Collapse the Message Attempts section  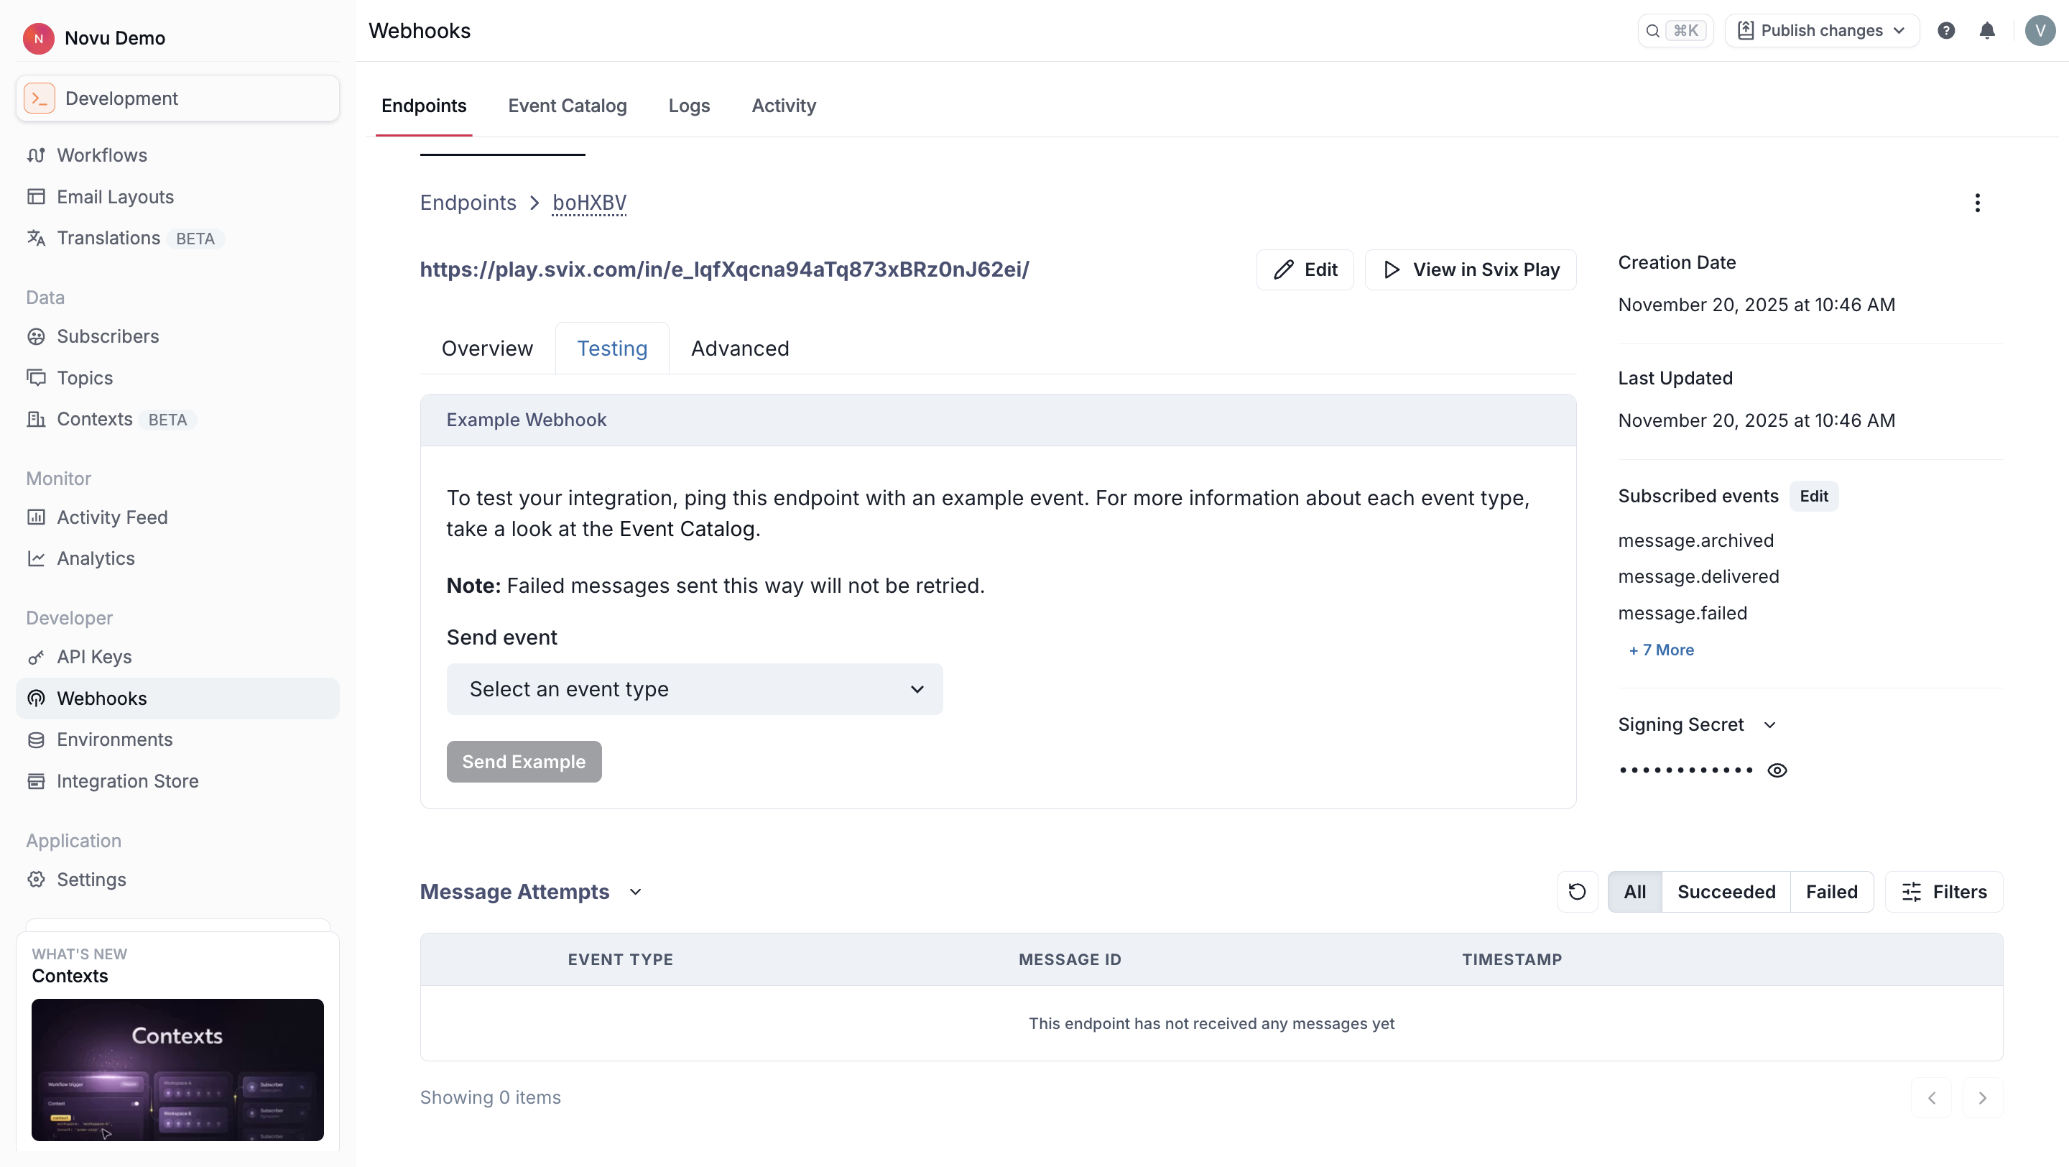[634, 892]
